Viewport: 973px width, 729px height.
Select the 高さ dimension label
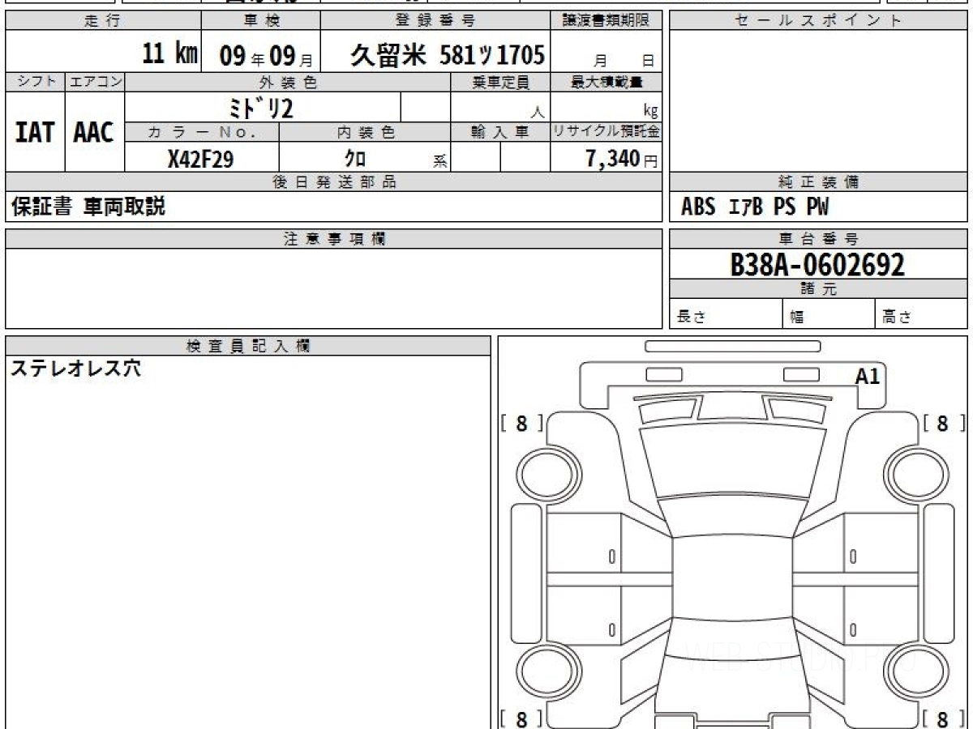[897, 318]
